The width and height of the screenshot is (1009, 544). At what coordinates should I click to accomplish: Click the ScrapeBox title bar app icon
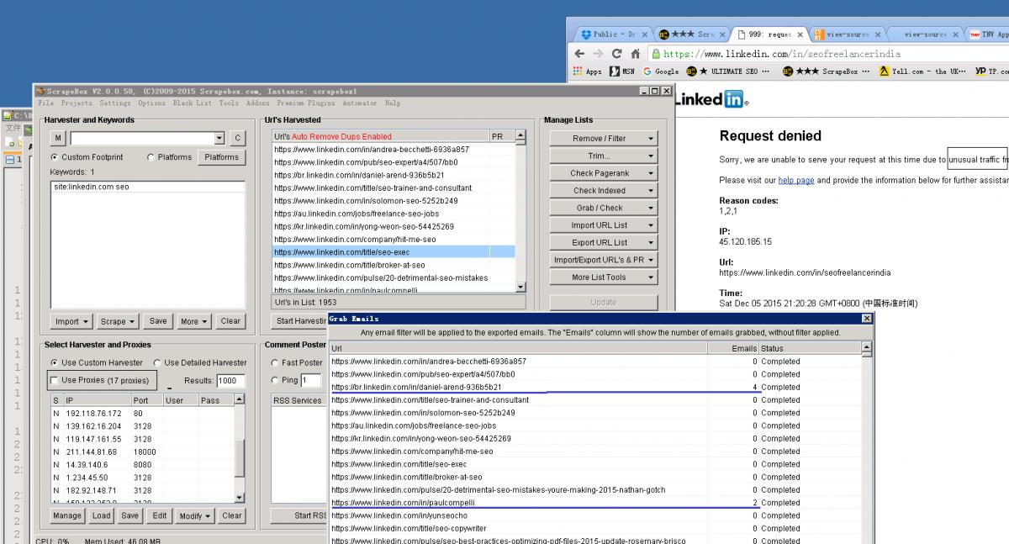40,90
